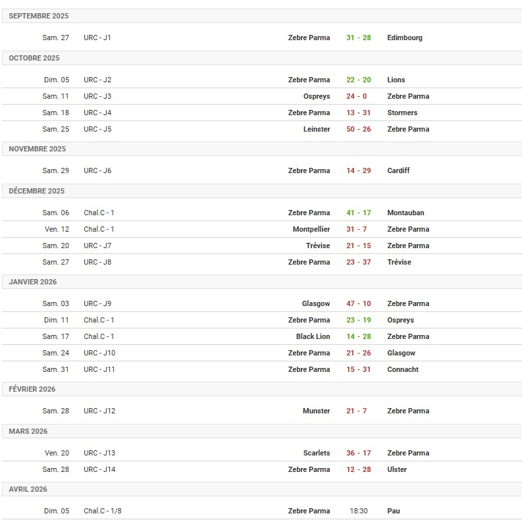This screenshot has height=520, width=522.
Task: Open the 21 - 15 score result
Action: pyautogui.click(x=358, y=246)
